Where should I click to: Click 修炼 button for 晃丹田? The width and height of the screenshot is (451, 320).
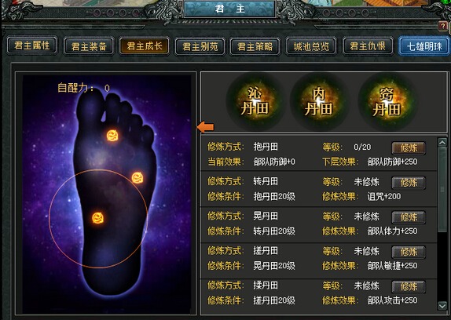click(409, 217)
